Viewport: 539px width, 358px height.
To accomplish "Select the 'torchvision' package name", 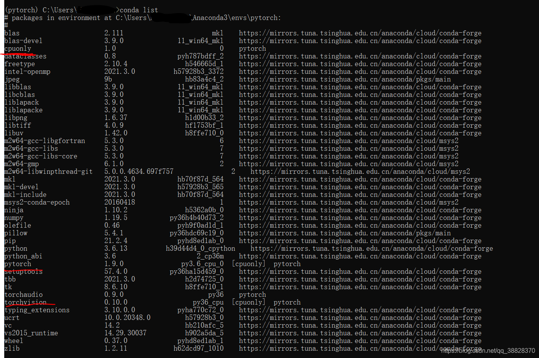I will [25, 302].
